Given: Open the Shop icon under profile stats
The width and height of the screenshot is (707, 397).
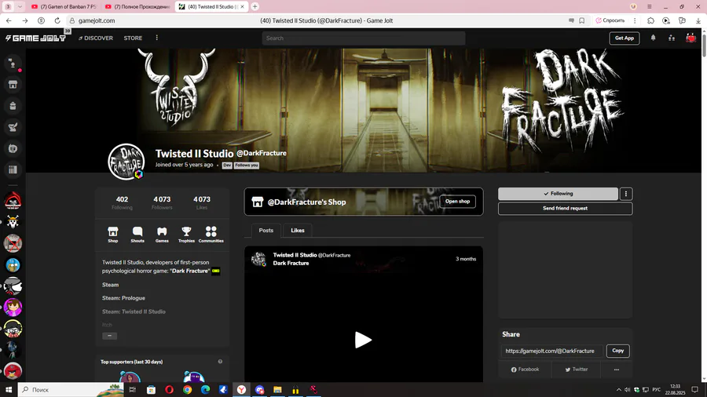Looking at the screenshot, I should point(112,235).
